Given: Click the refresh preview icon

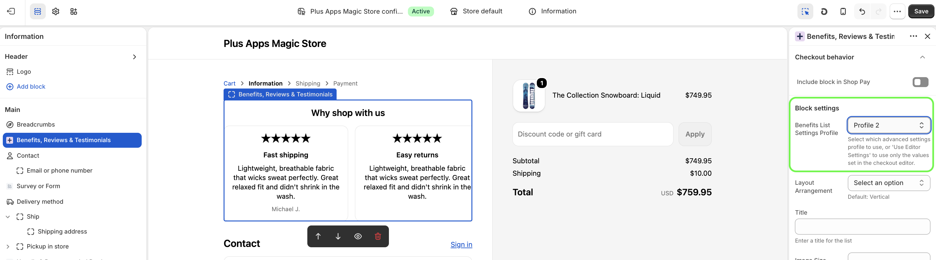Looking at the screenshot, I should tap(824, 11).
